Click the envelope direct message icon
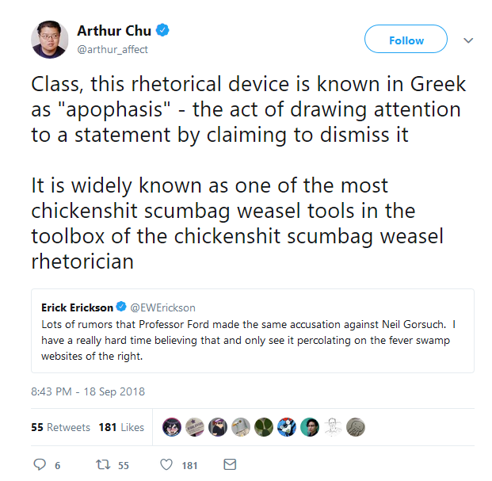 click(230, 464)
